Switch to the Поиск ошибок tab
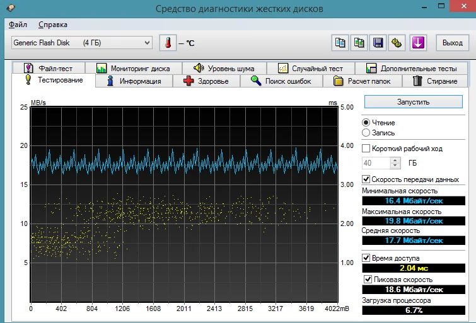476x323 pixels. [x=282, y=81]
